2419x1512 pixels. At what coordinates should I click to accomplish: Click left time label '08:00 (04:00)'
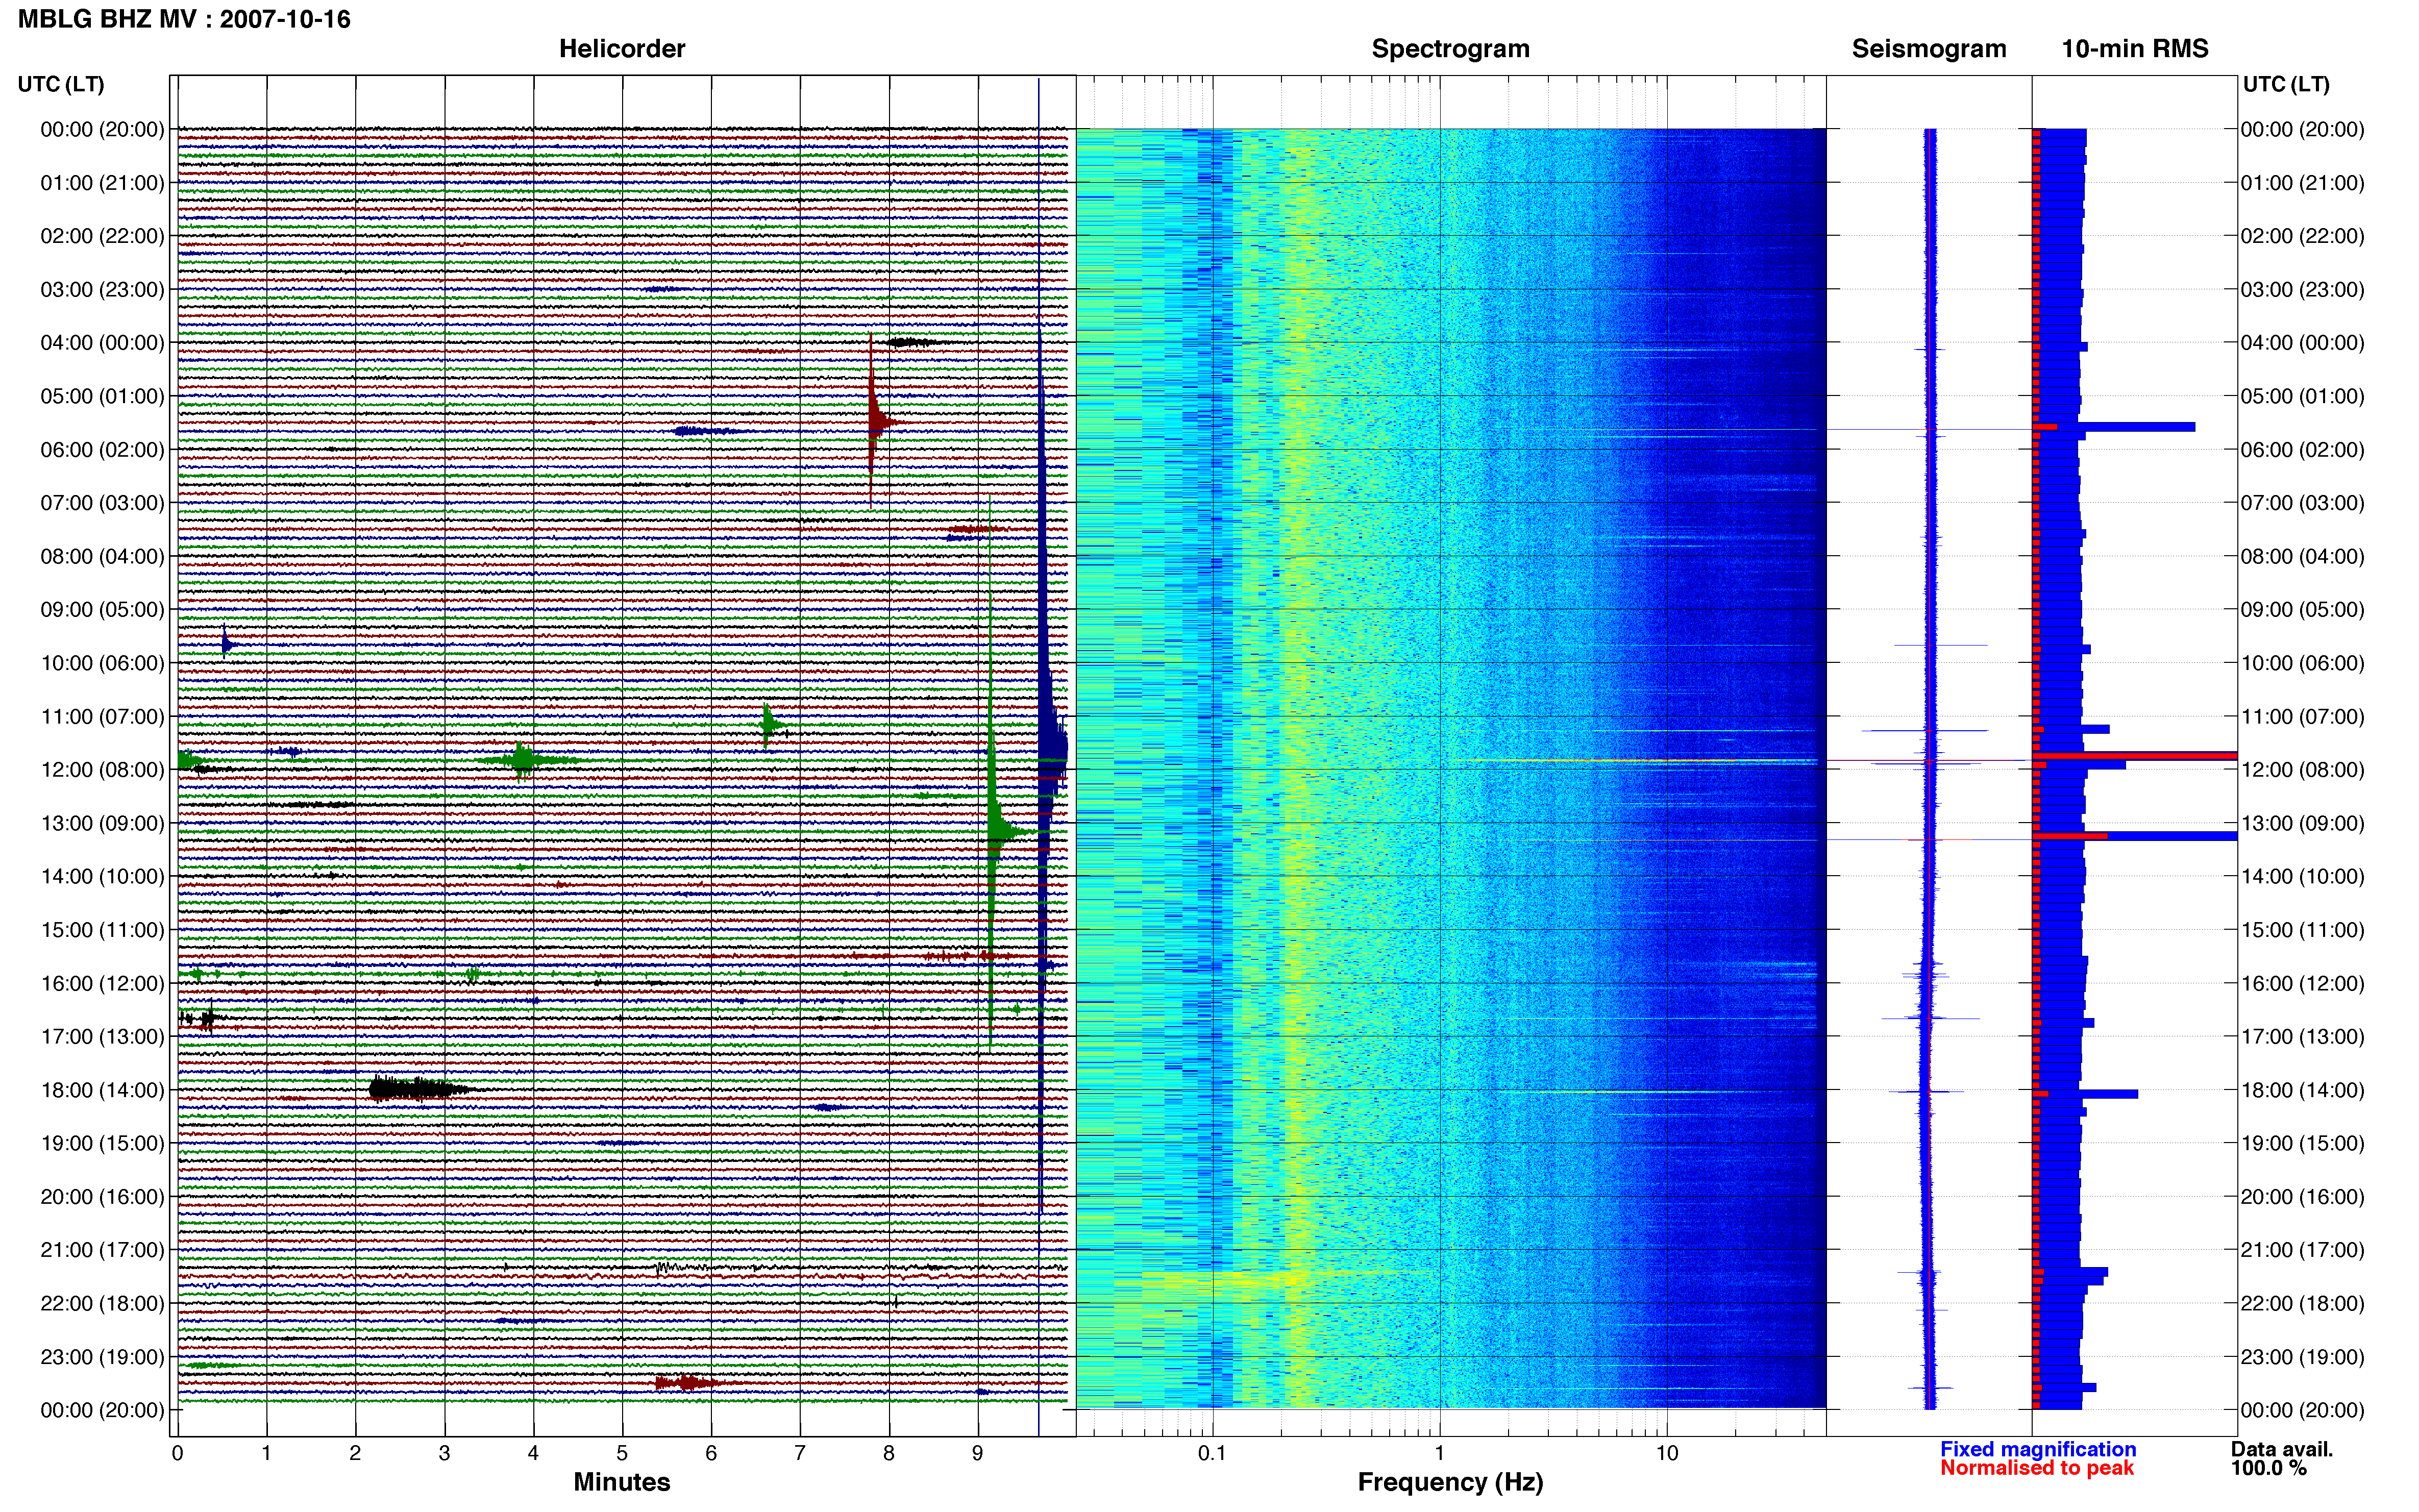coord(102,556)
